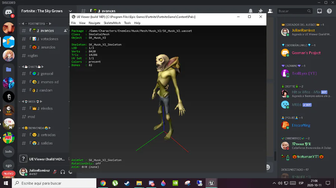Open UE Viewer Help menu
The height and width of the screenshot is (188, 336).
(x=137, y=23)
